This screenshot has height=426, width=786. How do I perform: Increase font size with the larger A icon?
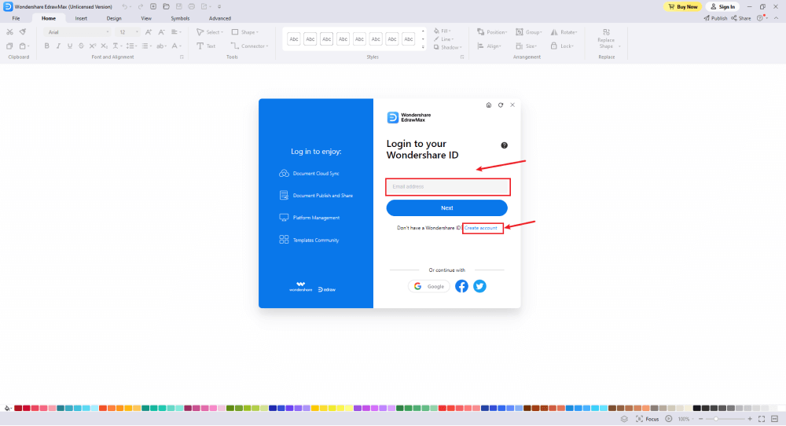point(149,32)
